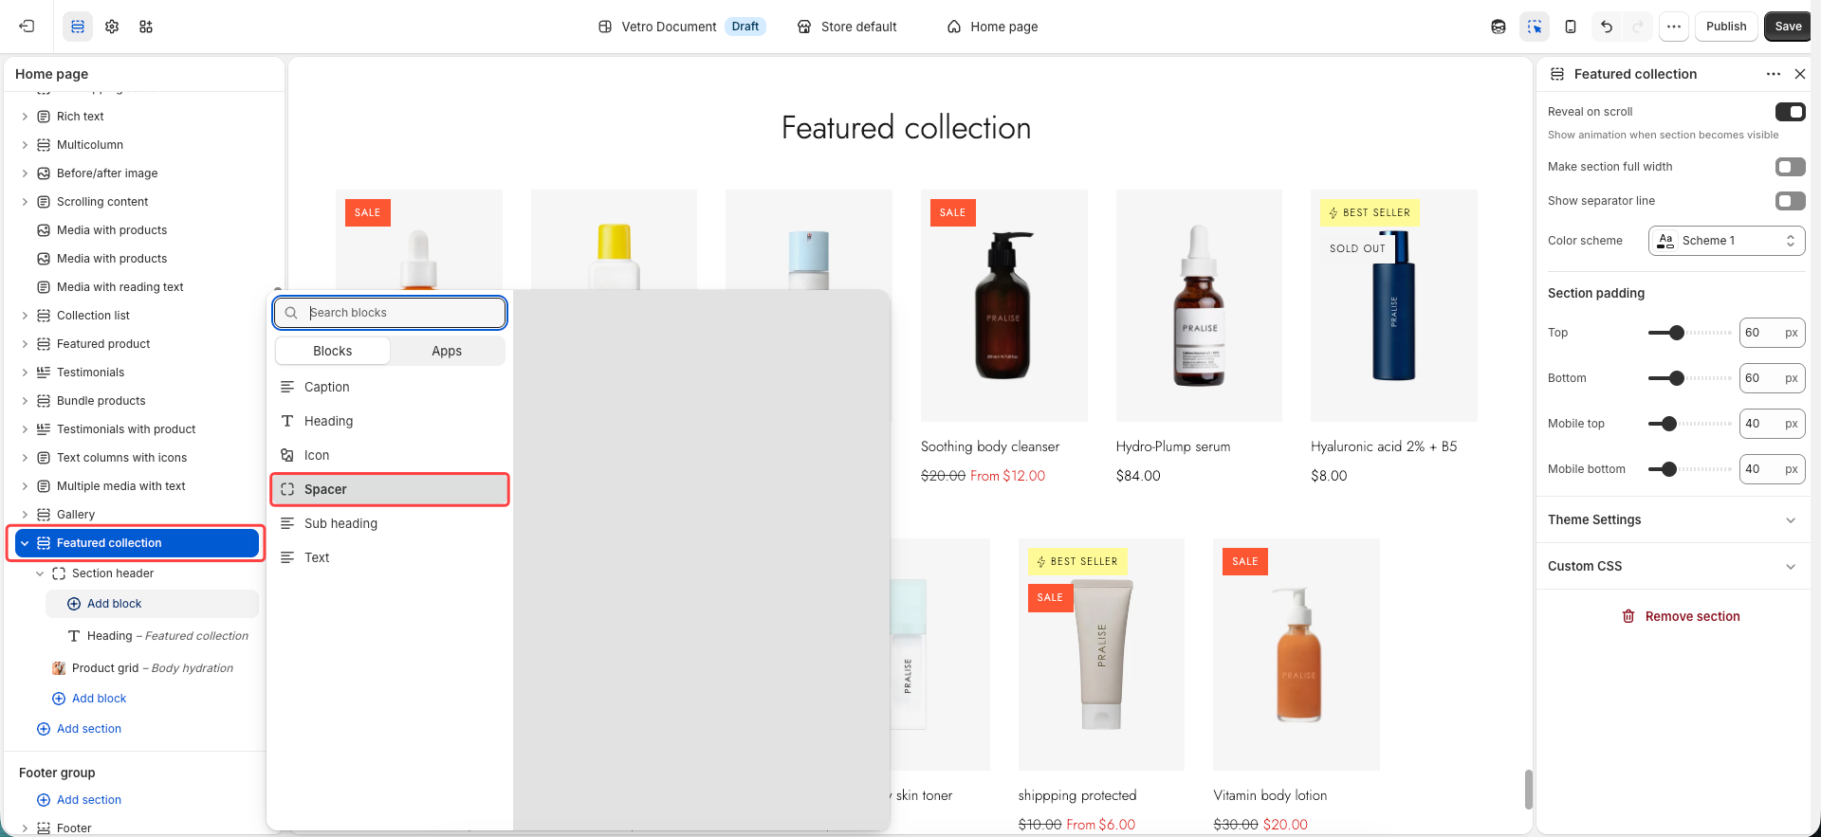Viewport: 1821px width, 837px height.
Task: Toggle Make section full width switch
Action: coord(1790,167)
